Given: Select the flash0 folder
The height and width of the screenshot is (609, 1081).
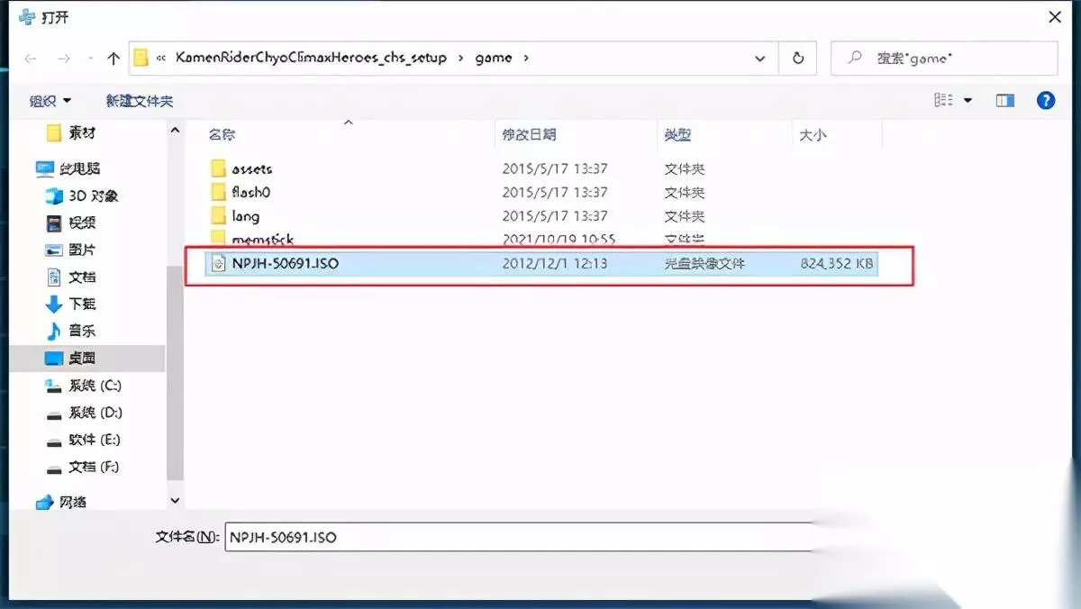Looking at the screenshot, I should (x=251, y=192).
